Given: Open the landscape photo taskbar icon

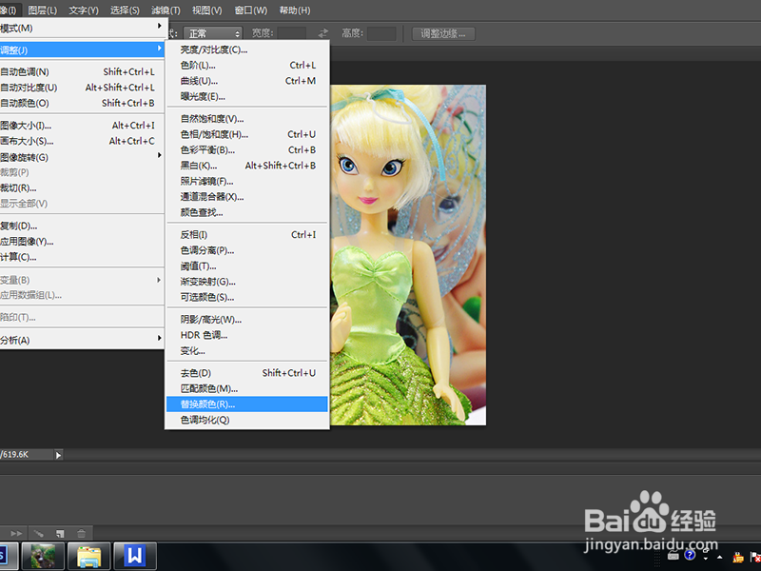Looking at the screenshot, I should (43, 556).
